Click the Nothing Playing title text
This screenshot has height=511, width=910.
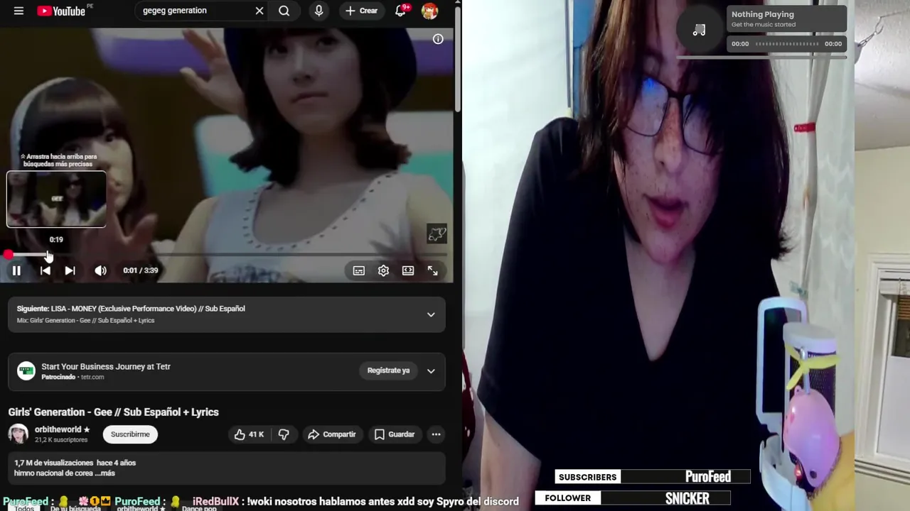click(x=763, y=14)
